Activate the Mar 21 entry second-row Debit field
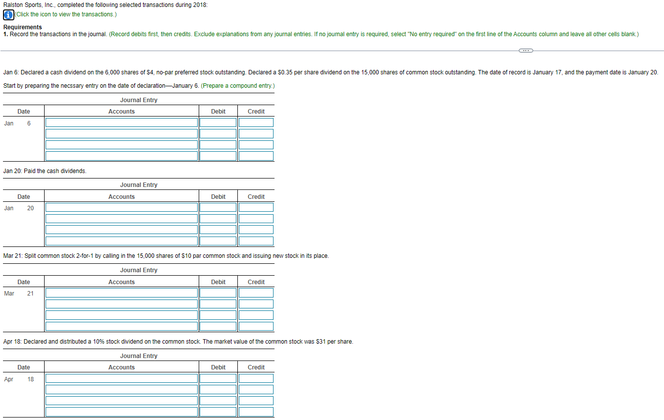Screen dimensions: 664x420 tap(218, 304)
